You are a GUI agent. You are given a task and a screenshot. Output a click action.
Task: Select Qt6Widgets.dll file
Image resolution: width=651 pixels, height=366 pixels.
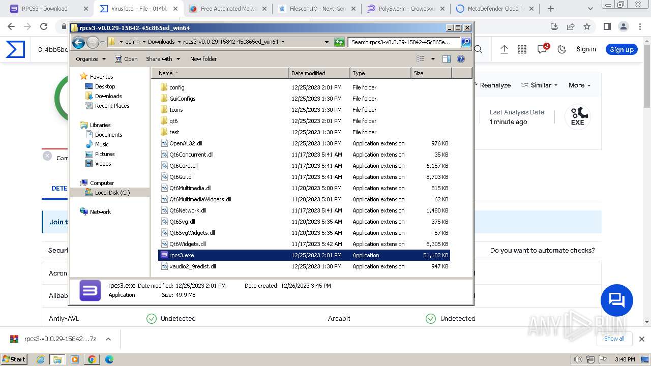(x=187, y=244)
